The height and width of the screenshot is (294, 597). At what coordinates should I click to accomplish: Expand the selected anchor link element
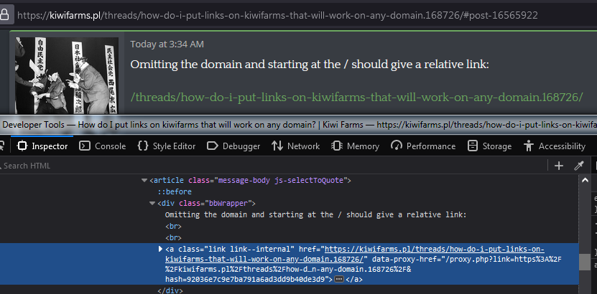pyautogui.click(x=160, y=249)
